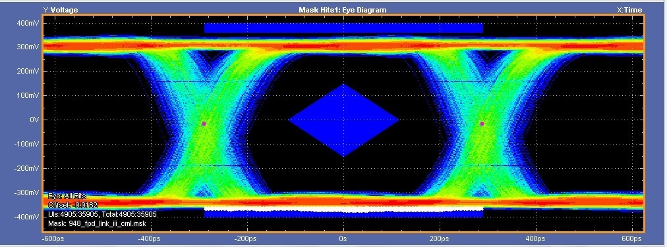Click the 0V voltage axis label

[34, 120]
